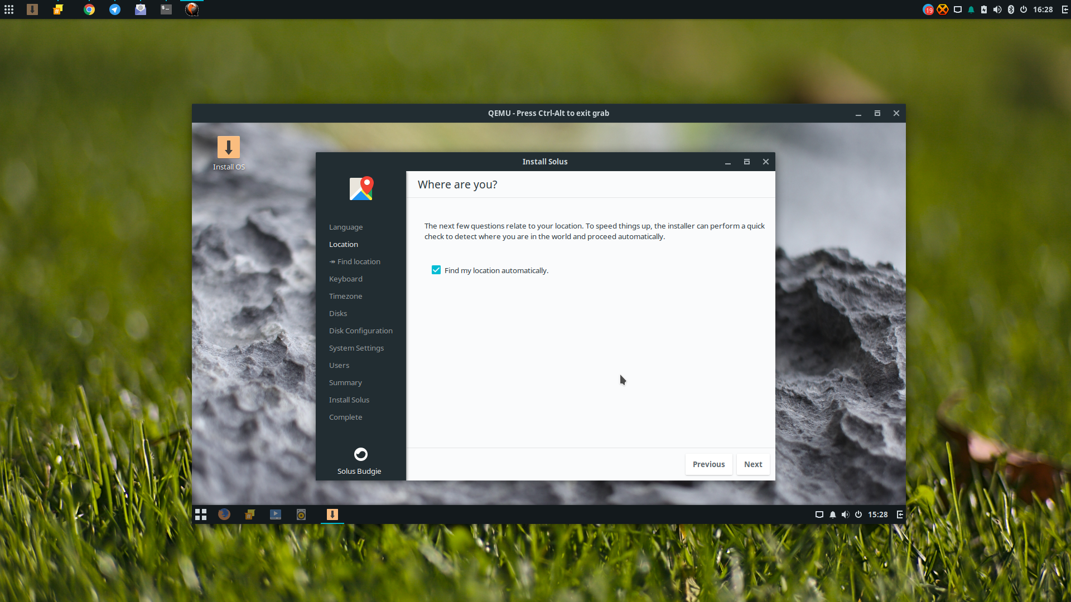Uncheck Find my location automatically

[x=436, y=270]
